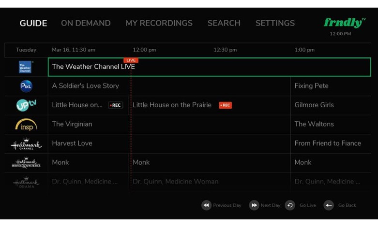Go to the SEARCH tab
This screenshot has height=227, width=378.
pyautogui.click(x=224, y=23)
